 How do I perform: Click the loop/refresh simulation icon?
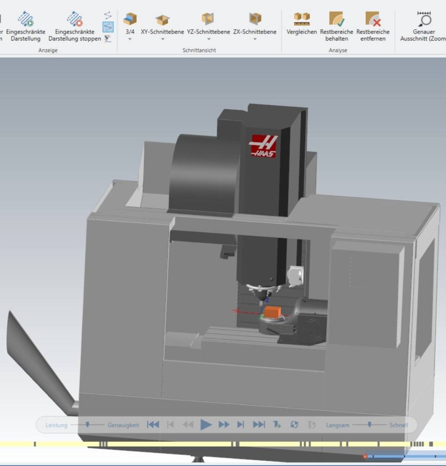coord(294,425)
